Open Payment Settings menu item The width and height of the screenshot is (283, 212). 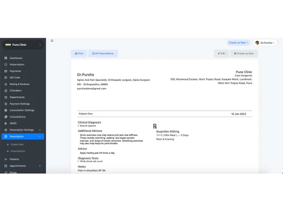(20, 104)
